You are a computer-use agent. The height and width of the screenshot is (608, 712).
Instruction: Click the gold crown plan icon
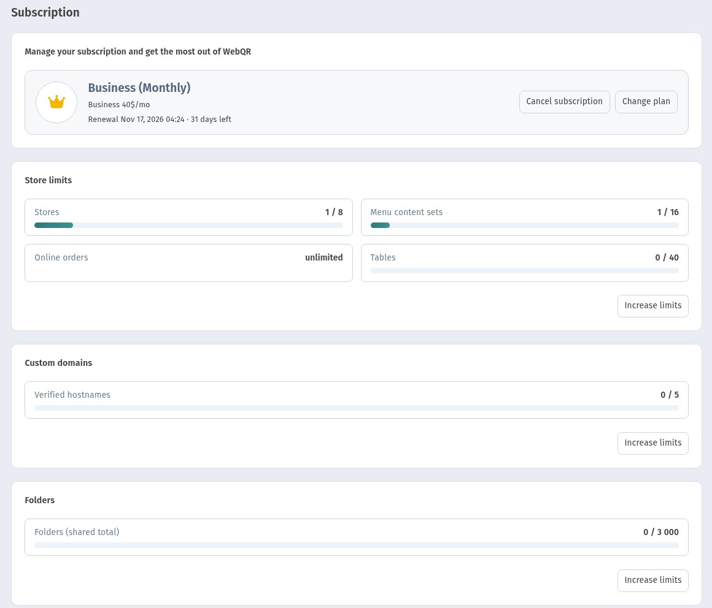tap(56, 102)
